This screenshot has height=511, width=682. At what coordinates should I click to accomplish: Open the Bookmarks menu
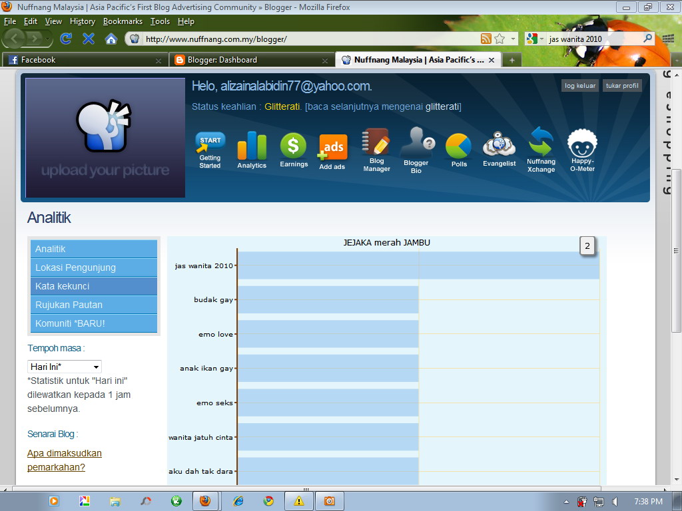tap(123, 21)
